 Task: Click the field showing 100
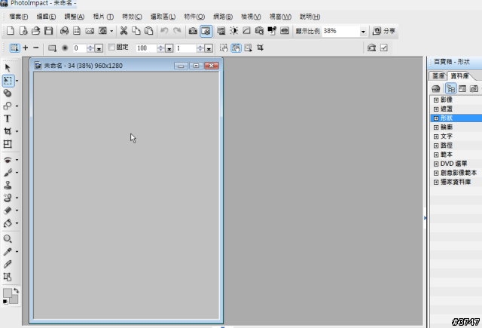click(146, 48)
